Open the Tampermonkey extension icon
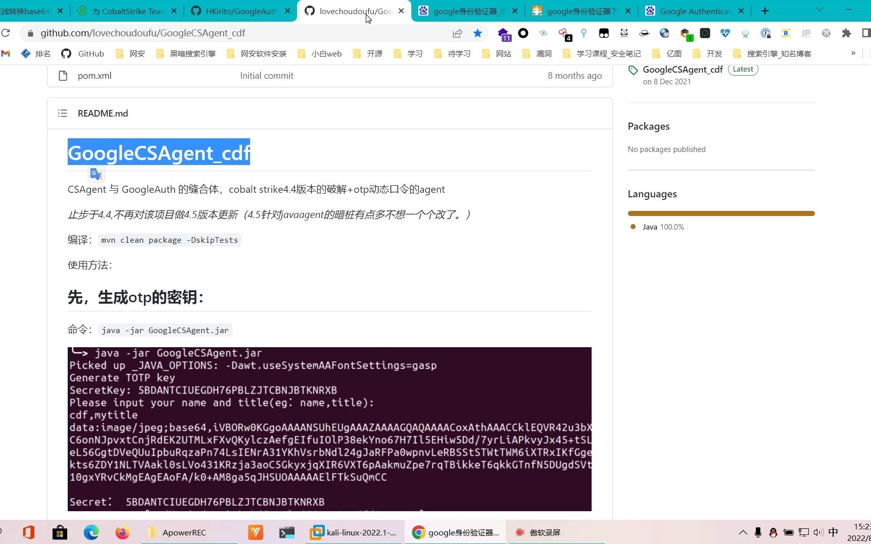The width and height of the screenshot is (871, 544). coord(604,33)
